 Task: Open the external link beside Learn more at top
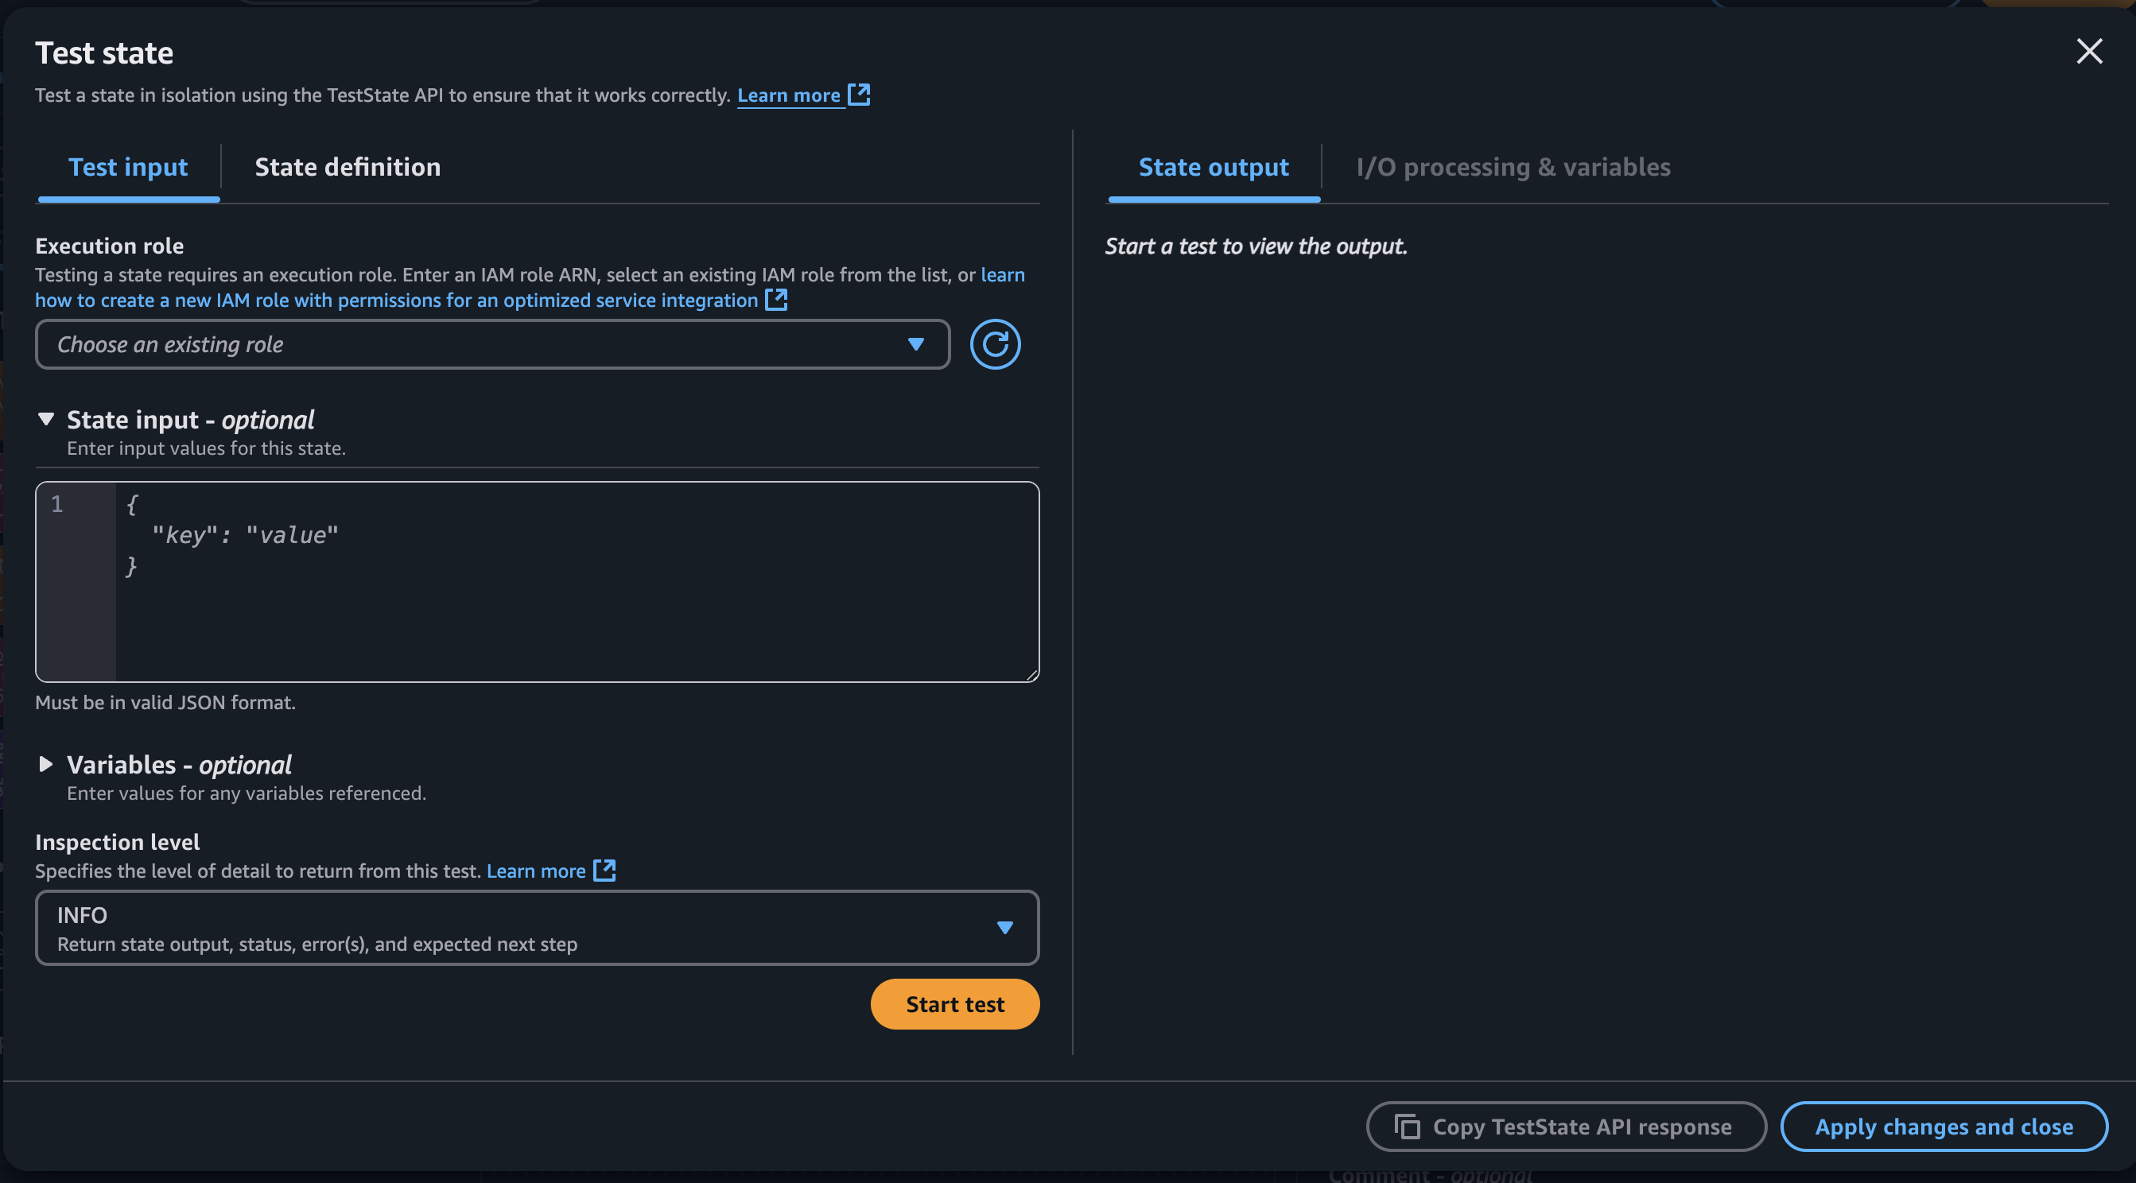(860, 95)
